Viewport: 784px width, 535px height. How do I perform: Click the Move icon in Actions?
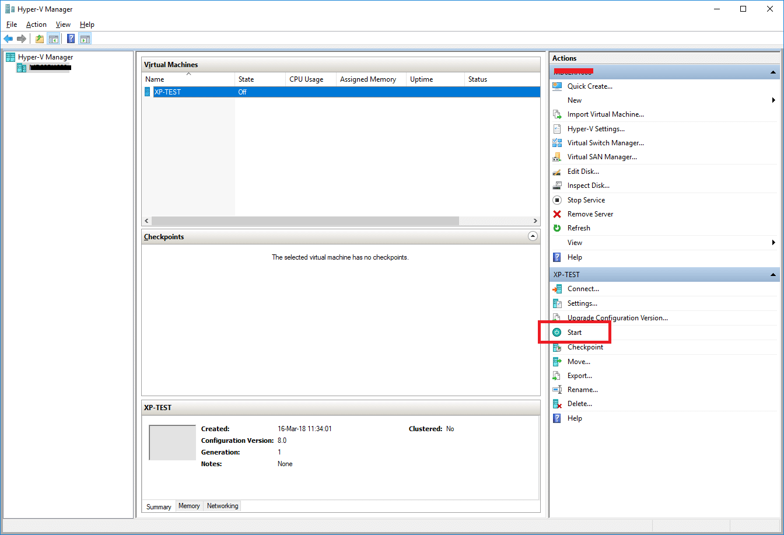point(557,362)
